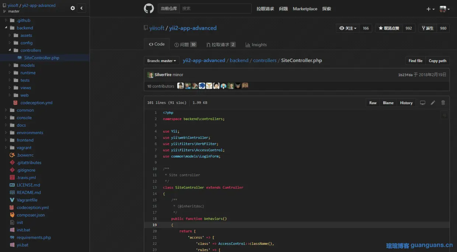Image resolution: width=457 pixels, height=252 pixels.
Task: Click the History button
Action: click(x=406, y=103)
